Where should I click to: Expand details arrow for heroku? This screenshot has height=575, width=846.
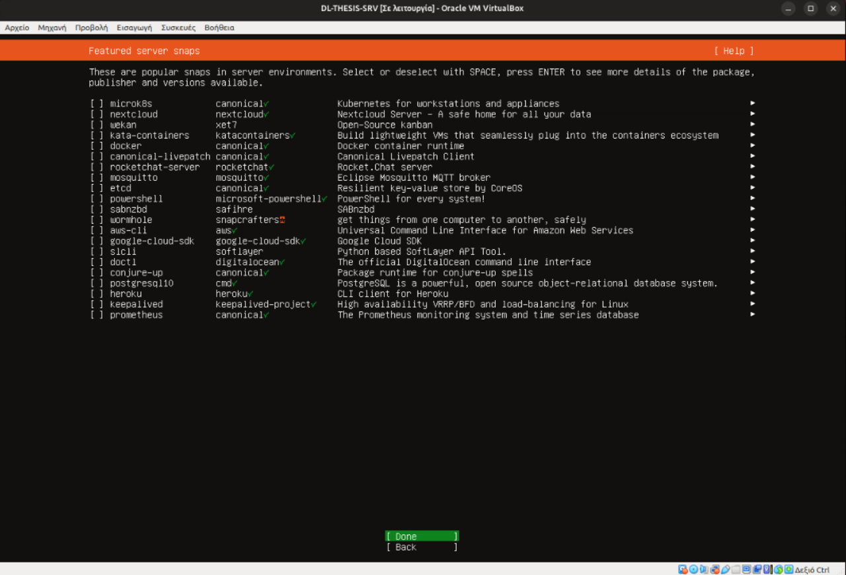pyautogui.click(x=752, y=293)
